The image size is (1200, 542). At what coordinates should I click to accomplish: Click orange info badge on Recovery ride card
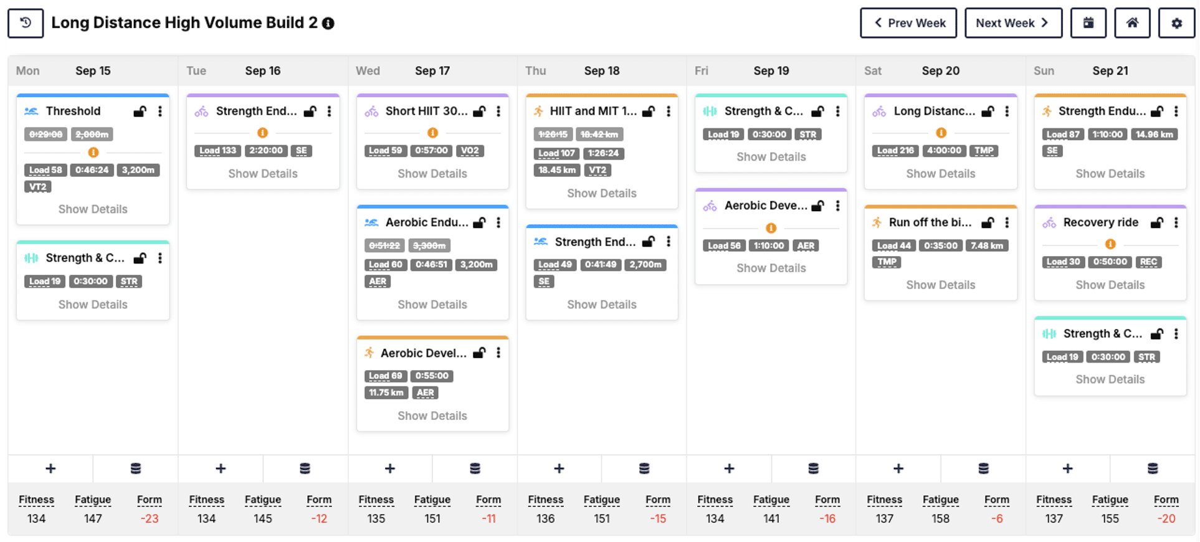[x=1110, y=244]
